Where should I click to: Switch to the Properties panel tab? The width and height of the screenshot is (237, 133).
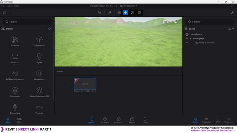pyautogui.click(x=207, y=120)
